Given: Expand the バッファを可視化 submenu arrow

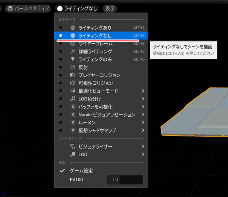Looking at the screenshot, I should pyautogui.click(x=143, y=107).
